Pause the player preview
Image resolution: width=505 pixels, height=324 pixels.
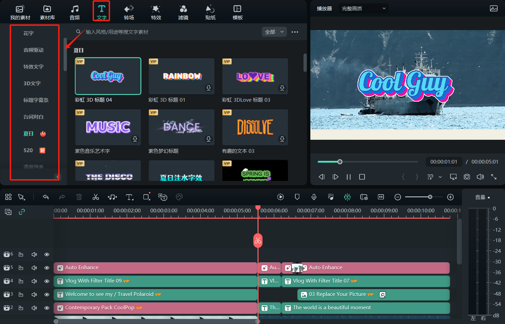348,177
